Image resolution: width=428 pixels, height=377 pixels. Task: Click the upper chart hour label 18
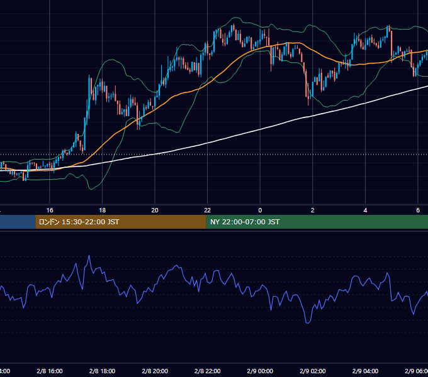point(102,210)
